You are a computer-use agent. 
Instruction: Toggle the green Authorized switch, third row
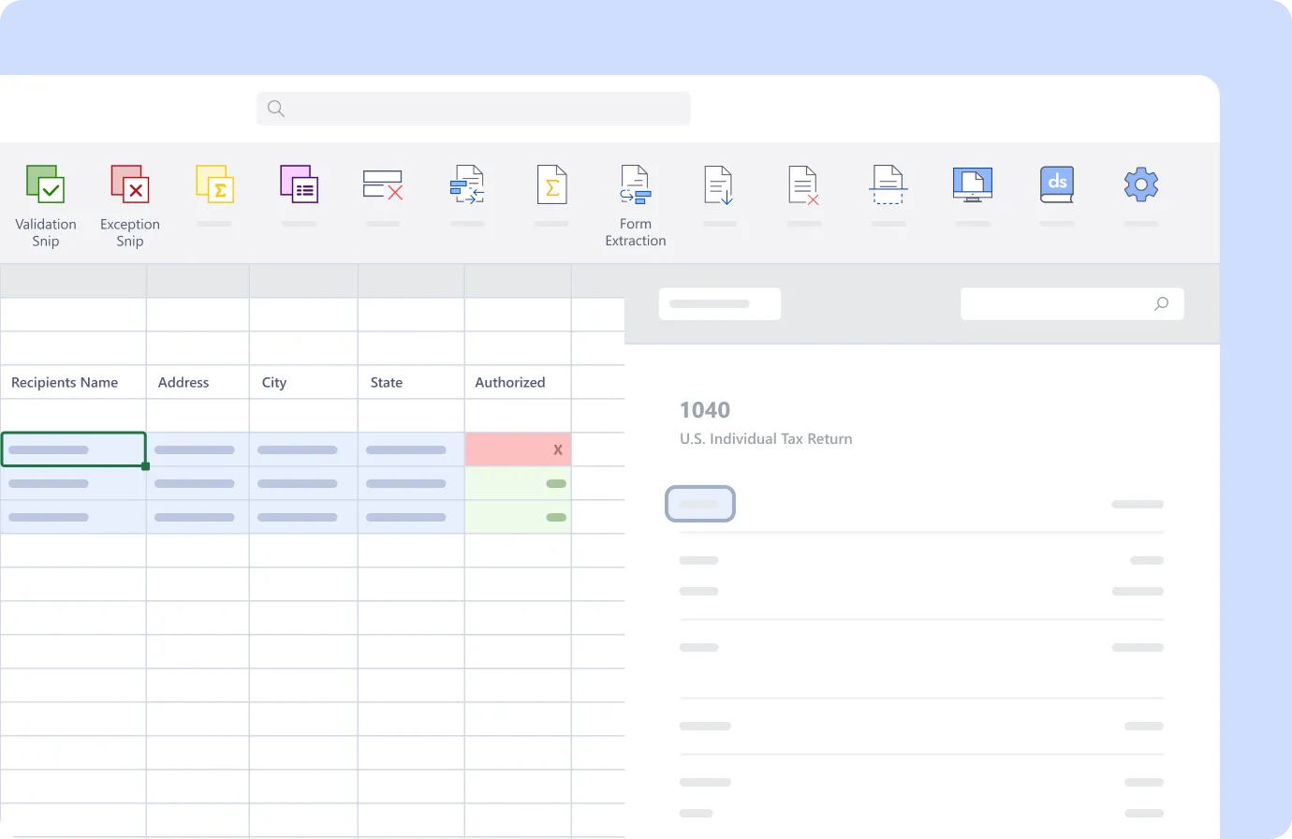556,516
